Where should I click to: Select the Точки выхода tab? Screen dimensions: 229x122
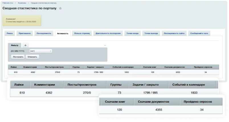coord(151,33)
